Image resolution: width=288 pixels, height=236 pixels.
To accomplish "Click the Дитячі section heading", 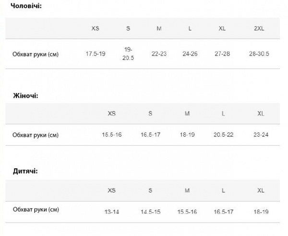I will click(25, 171).
